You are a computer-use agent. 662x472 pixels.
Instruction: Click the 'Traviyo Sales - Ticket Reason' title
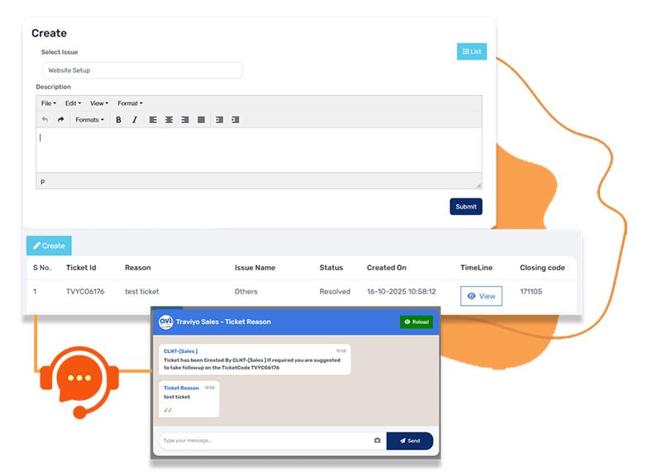[223, 322]
